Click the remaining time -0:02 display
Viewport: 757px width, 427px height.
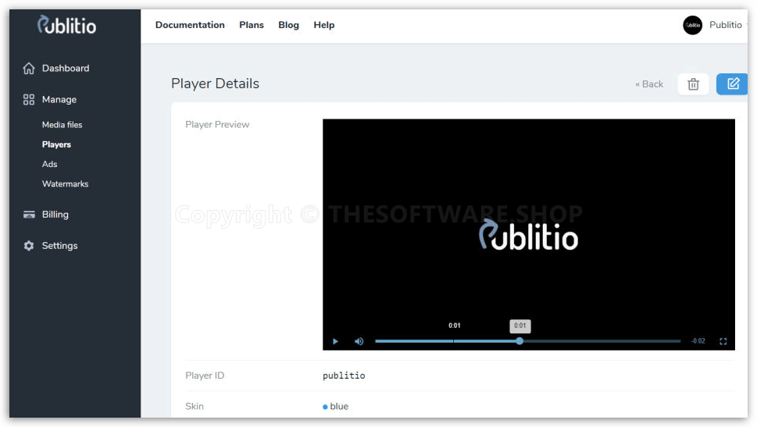698,341
